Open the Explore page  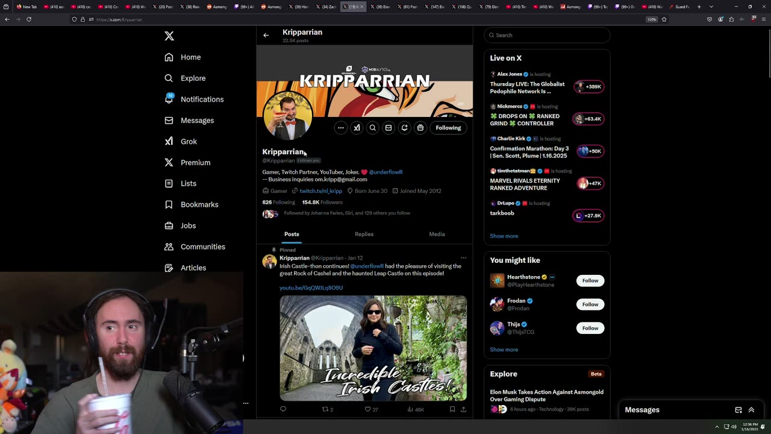tap(185, 78)
